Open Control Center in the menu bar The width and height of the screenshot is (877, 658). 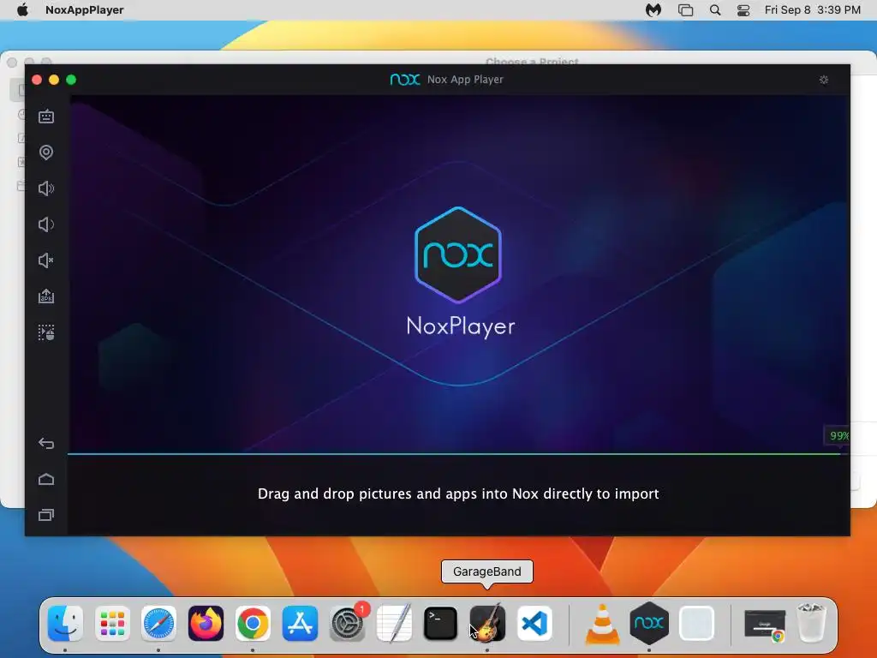point(743,9)
